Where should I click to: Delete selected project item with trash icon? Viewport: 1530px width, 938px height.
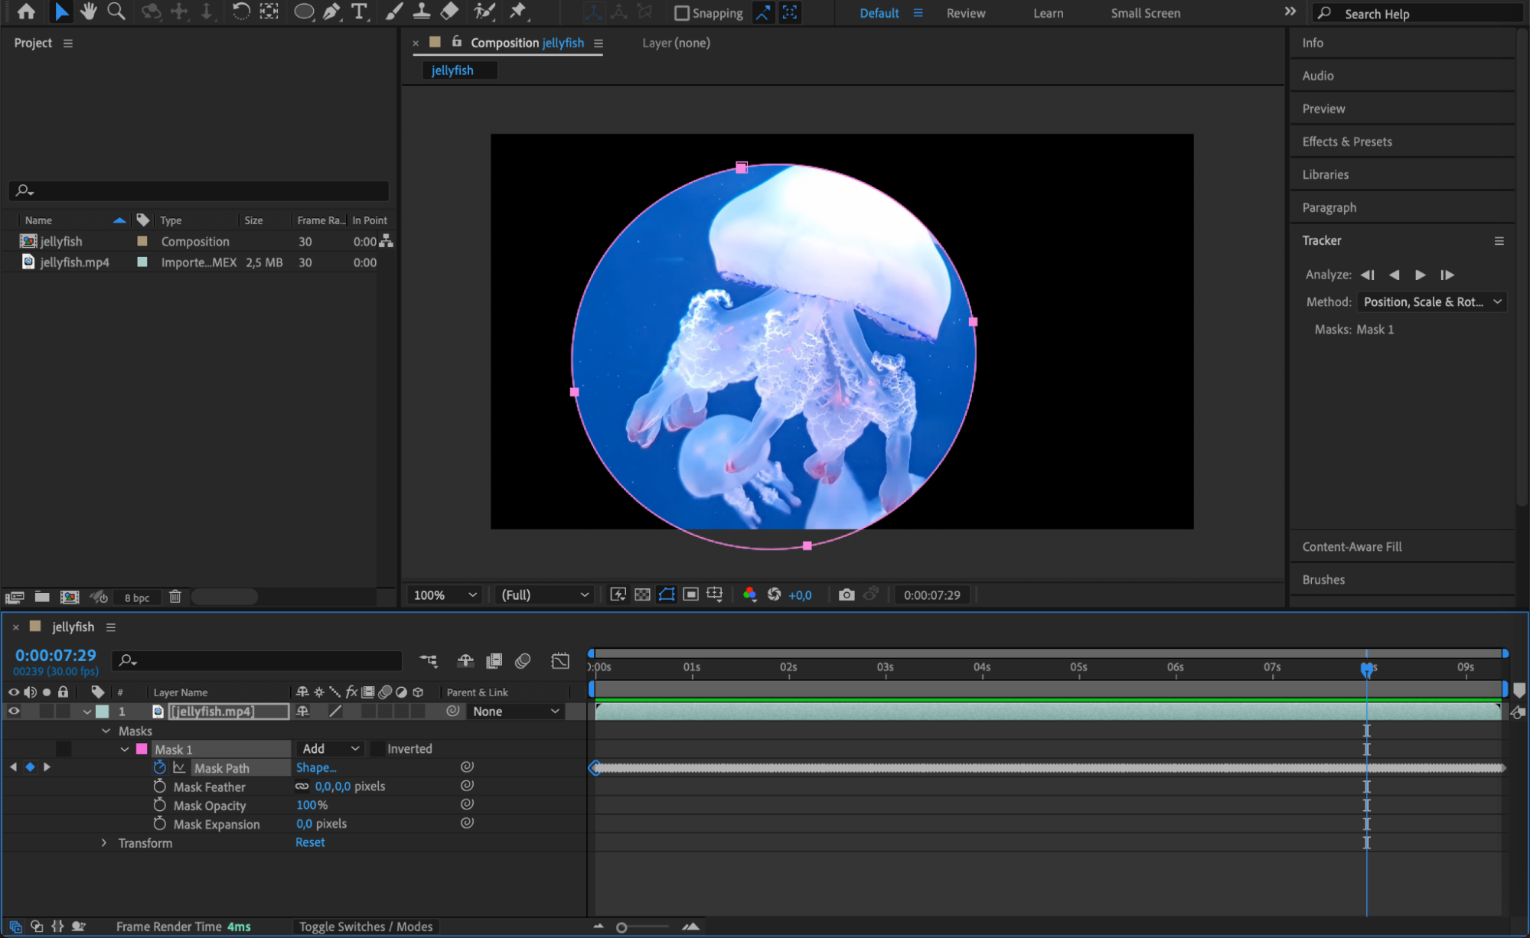tap(175, 597)
